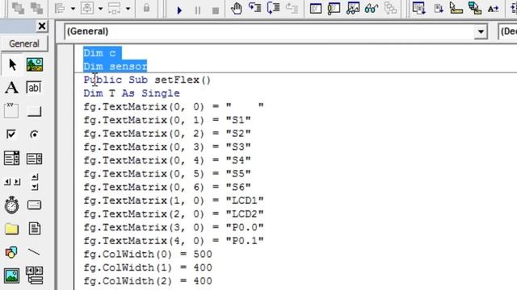Select the Data control tool

click(34, 275)
